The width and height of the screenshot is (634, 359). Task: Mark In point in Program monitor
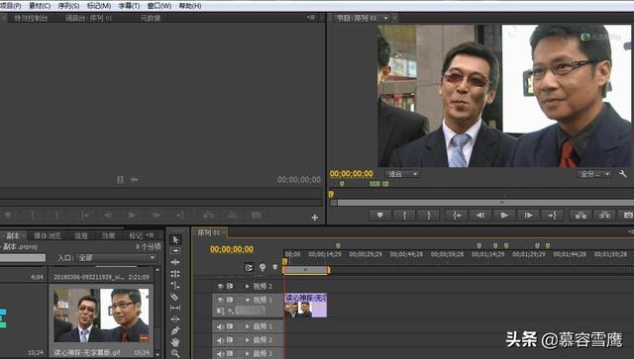(x=404, y=216)
